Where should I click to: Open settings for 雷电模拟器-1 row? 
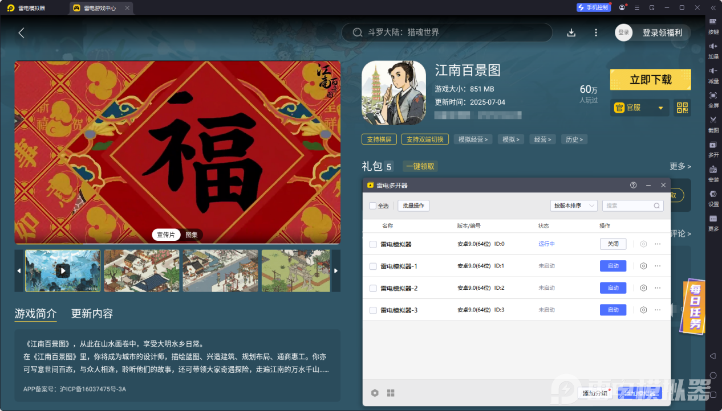pos(643,266)
